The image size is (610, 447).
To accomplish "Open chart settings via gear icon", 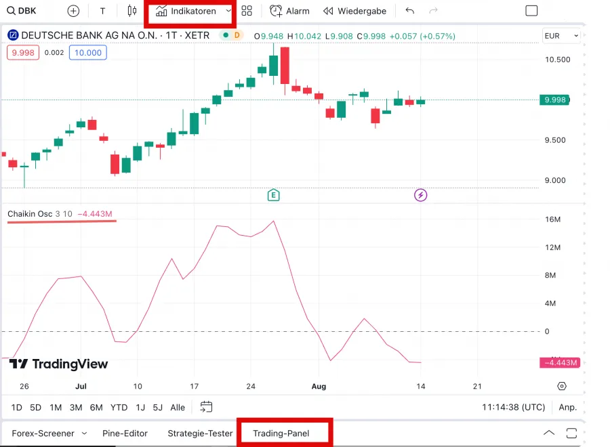I will click(561, 385).
